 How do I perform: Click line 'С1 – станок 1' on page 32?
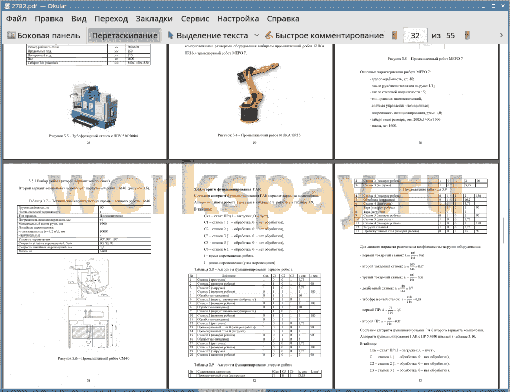[244, 223]
